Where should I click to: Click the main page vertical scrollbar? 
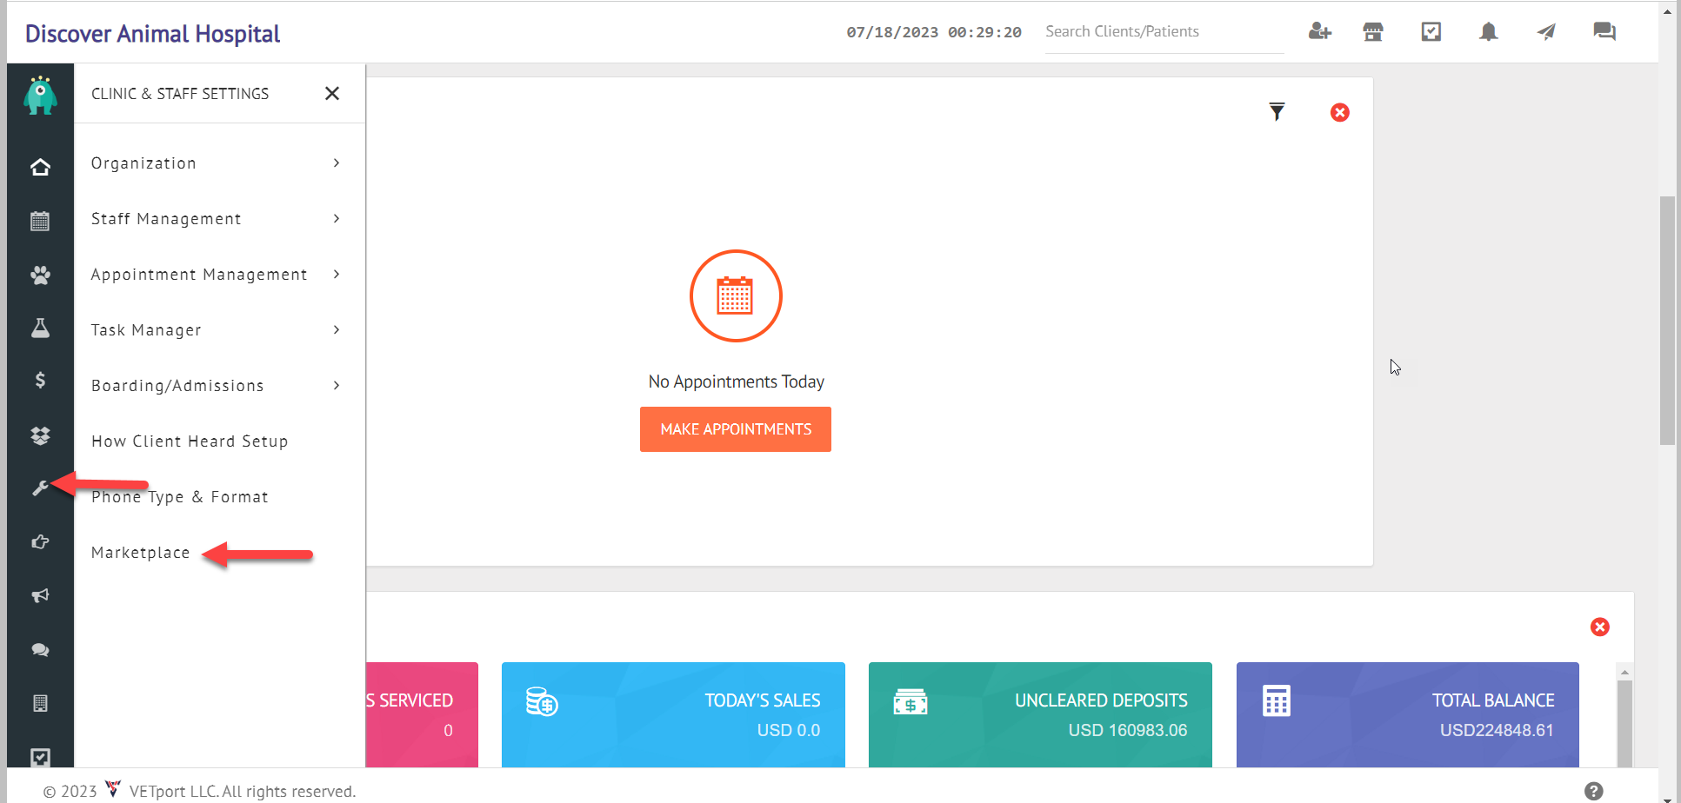coord(1667,321)
